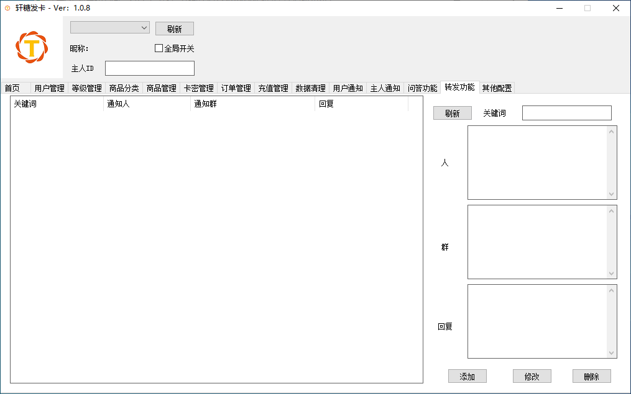
Task: Click the 通知群 column header
Action: [x=253, y=104]
